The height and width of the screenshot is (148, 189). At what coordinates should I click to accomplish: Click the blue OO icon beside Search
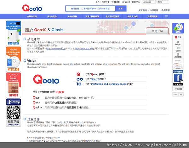[80, 79]
